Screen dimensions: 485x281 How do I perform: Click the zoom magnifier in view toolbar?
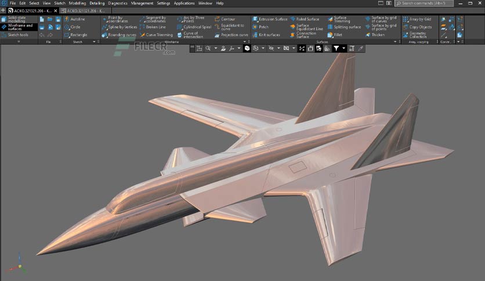pos(208,48)
